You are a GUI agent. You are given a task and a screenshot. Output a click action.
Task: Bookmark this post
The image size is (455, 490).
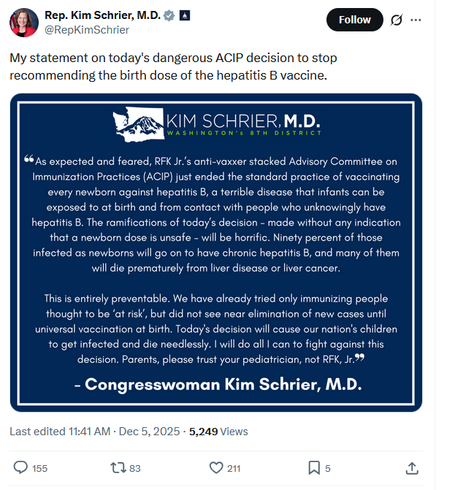pyautogui.click(x=313, y=467)
